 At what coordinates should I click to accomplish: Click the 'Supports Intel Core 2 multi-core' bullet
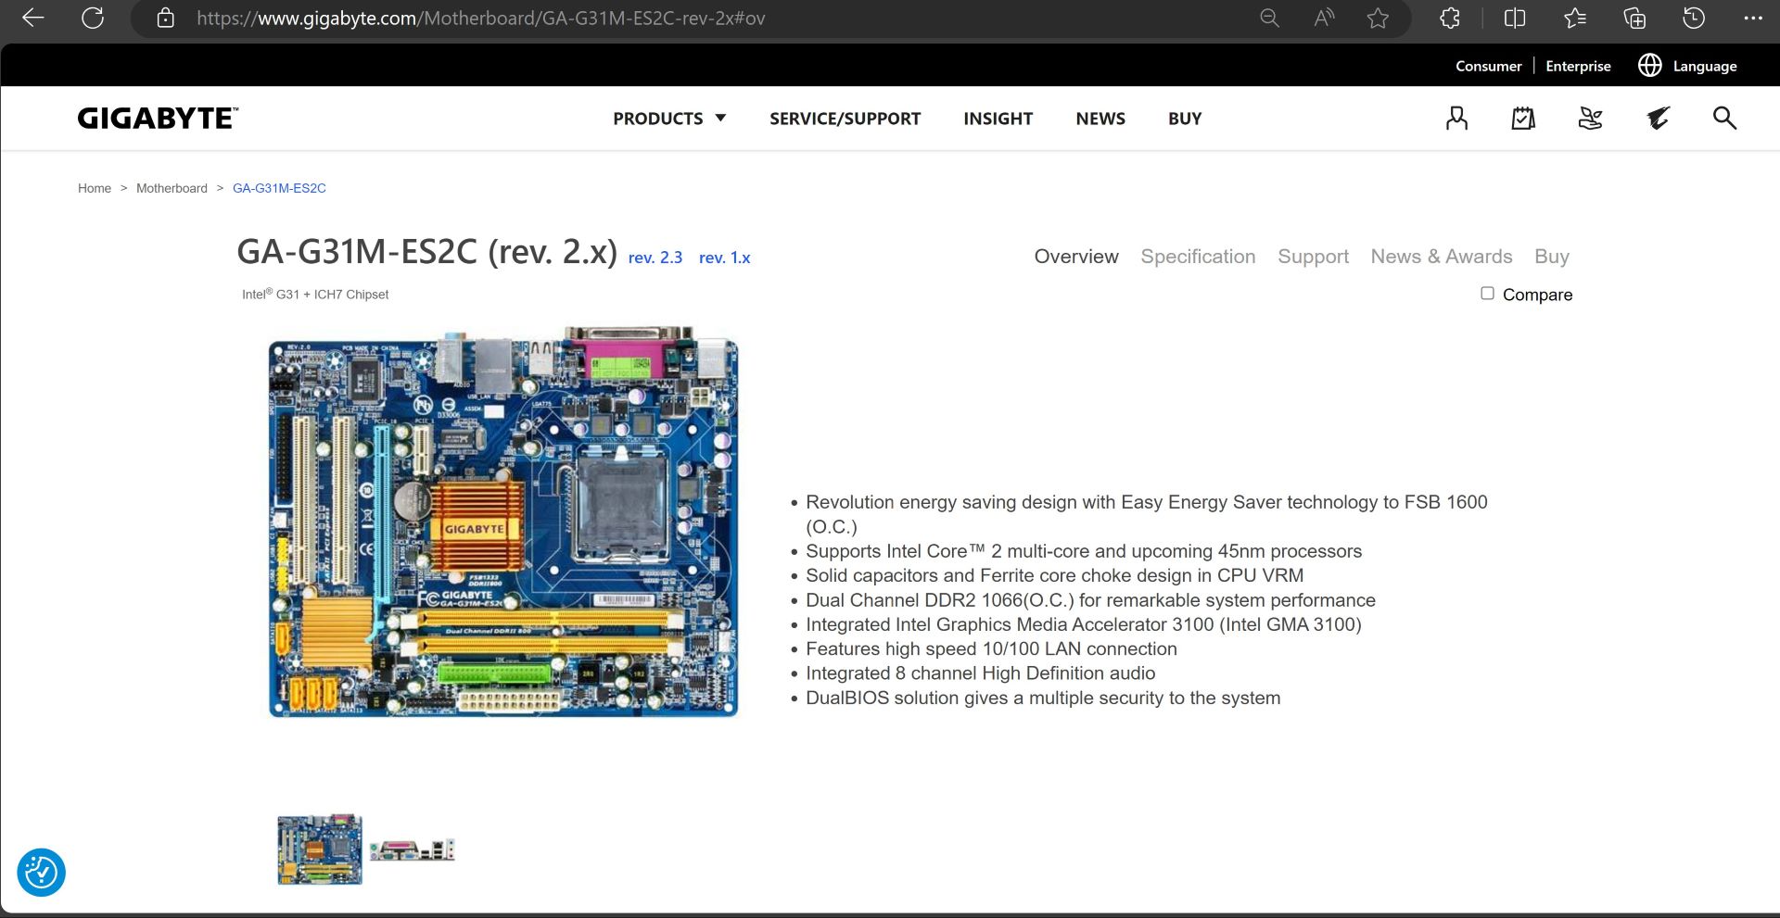click(1084, 551)
